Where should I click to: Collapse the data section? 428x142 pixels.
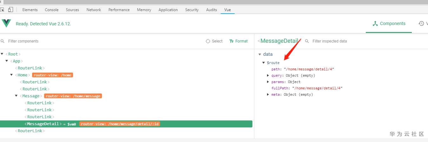[259, 55]
